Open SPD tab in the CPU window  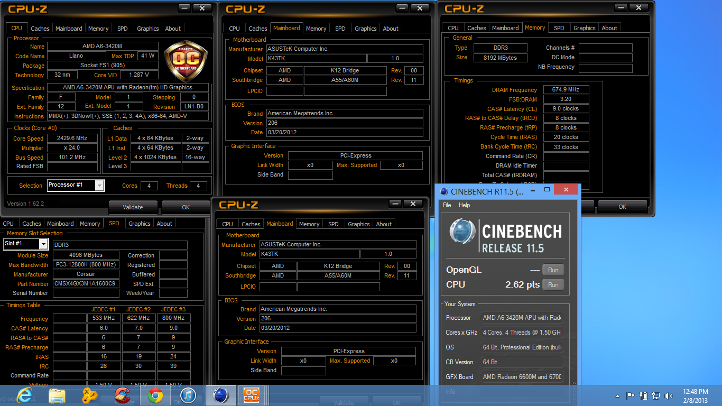click(122, 29)
